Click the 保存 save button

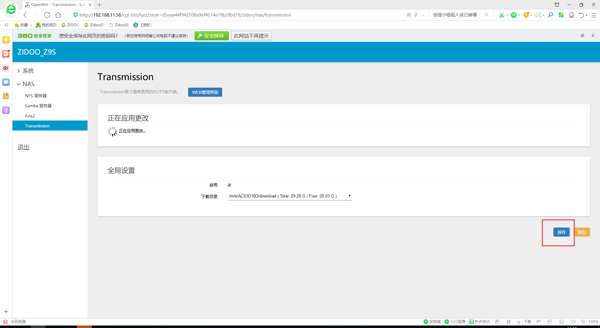[562, 232]
